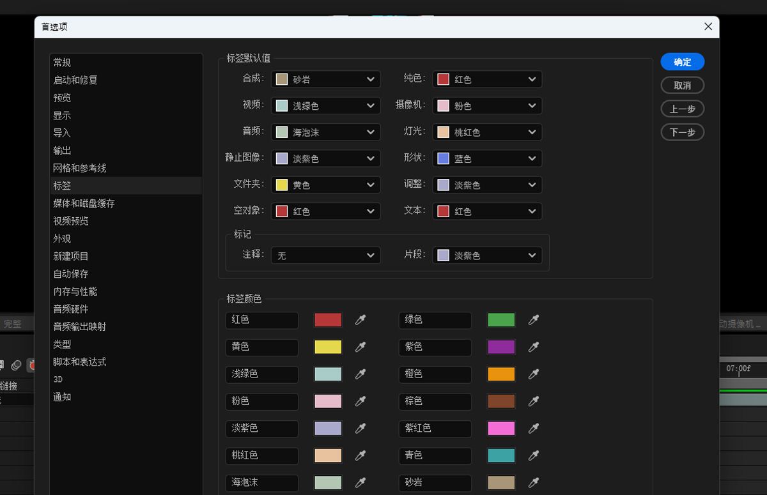Open the 文件夹 label dropdown set to 黄色
This screenshot has height=495, width=767.
coord(325,185)
